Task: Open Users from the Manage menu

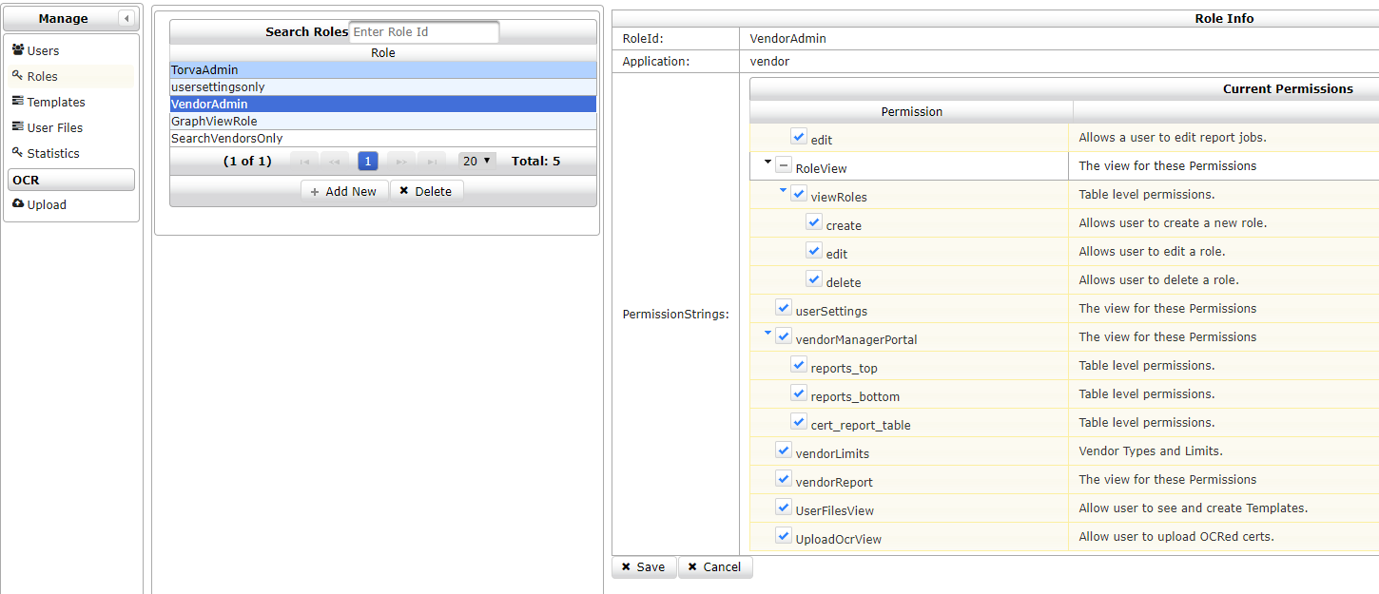Action: pos(43,51)
